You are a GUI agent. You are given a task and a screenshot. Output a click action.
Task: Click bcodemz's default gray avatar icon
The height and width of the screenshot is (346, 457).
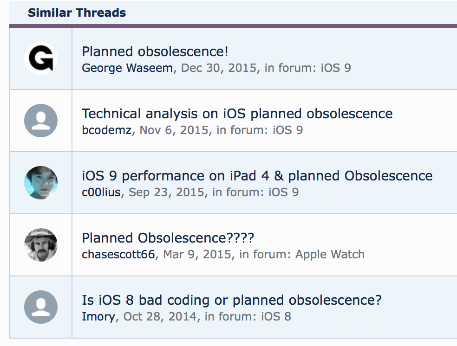pyautogui.click(x=41, y=121)
